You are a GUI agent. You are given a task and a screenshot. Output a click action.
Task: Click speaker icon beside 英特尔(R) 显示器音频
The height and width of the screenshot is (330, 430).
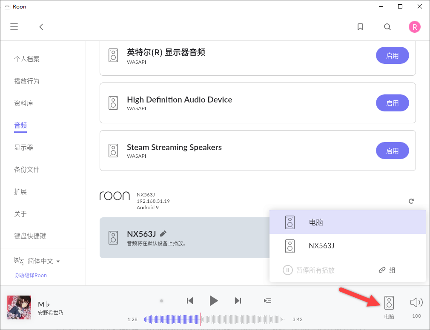113,55
